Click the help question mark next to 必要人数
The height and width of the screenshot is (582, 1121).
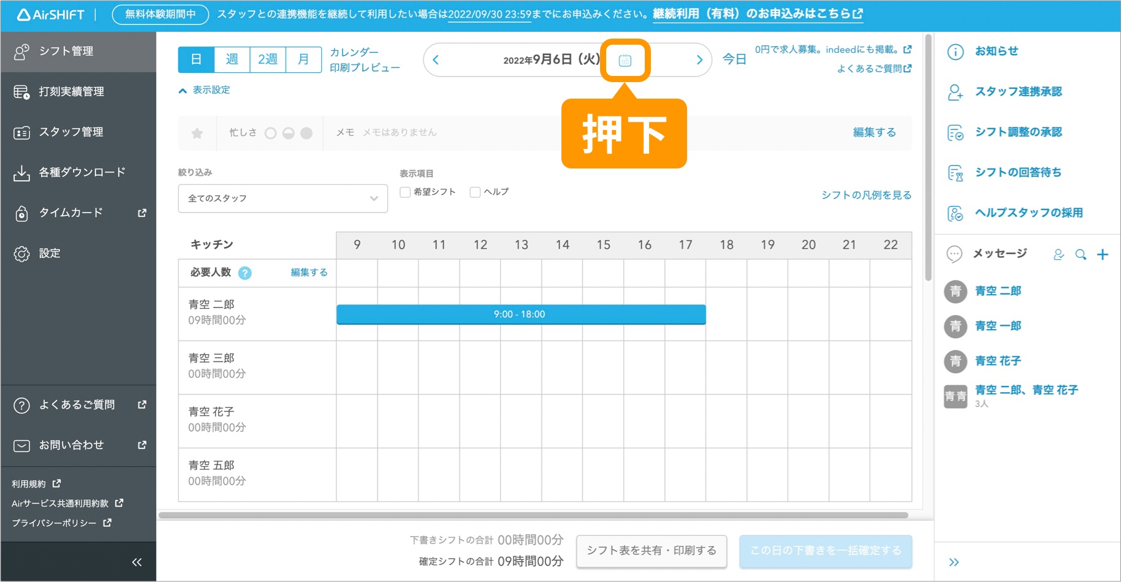point(245,273)
